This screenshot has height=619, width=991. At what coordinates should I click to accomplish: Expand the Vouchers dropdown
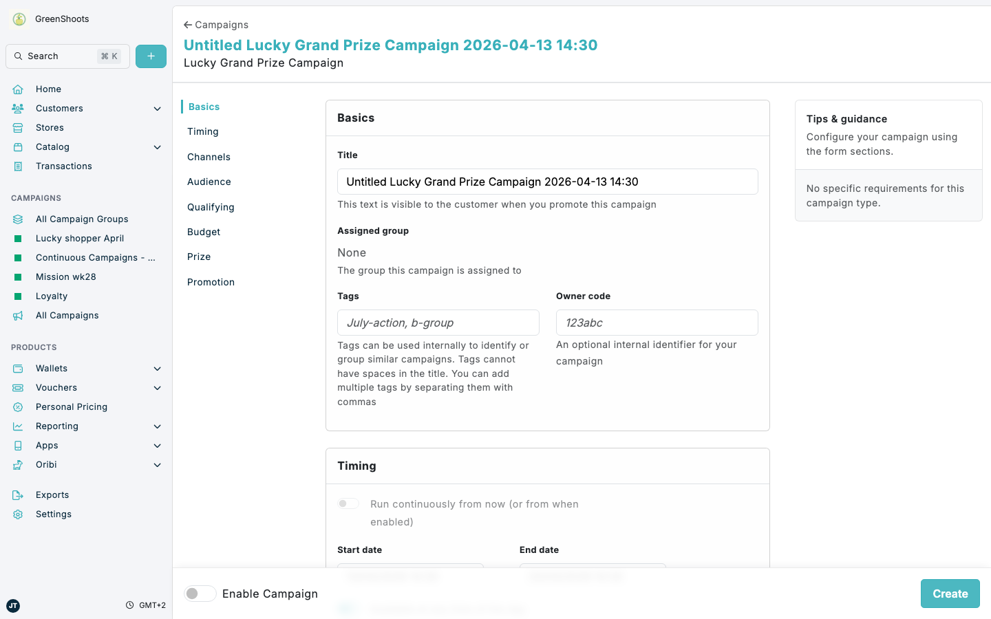point(157,387)
